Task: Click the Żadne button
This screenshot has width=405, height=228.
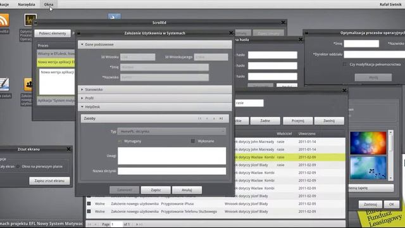Action: click(x=265, y=121)
